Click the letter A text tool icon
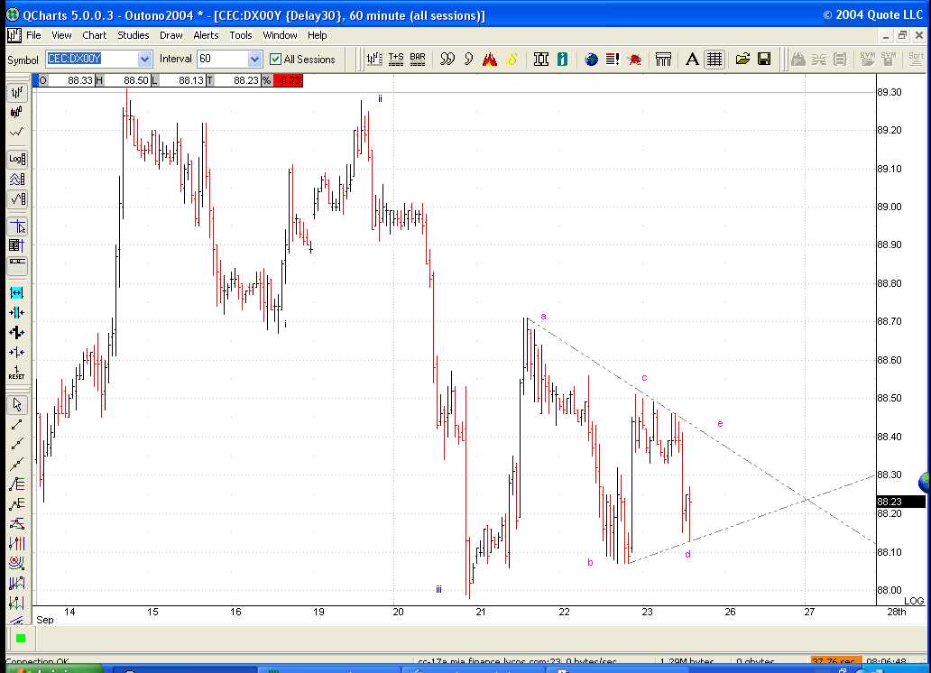931x673 pixels. 692,59
